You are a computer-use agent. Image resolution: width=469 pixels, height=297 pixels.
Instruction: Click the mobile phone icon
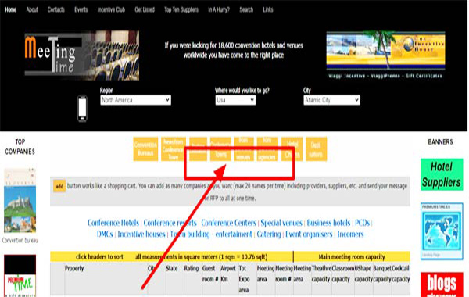click(x=82, y=109)
